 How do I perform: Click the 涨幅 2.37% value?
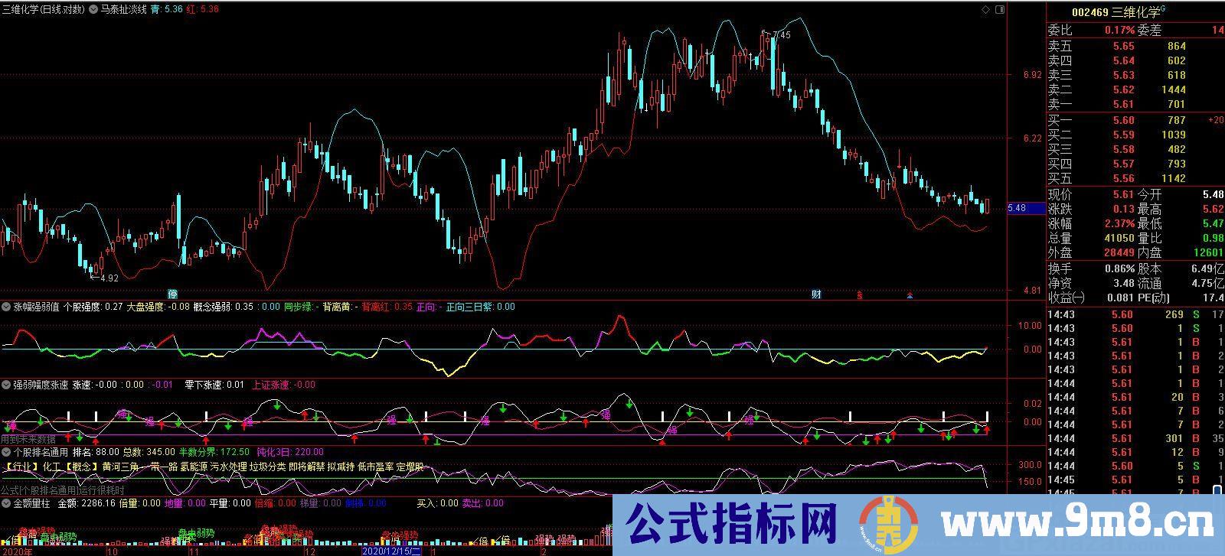click(1119, 224)
